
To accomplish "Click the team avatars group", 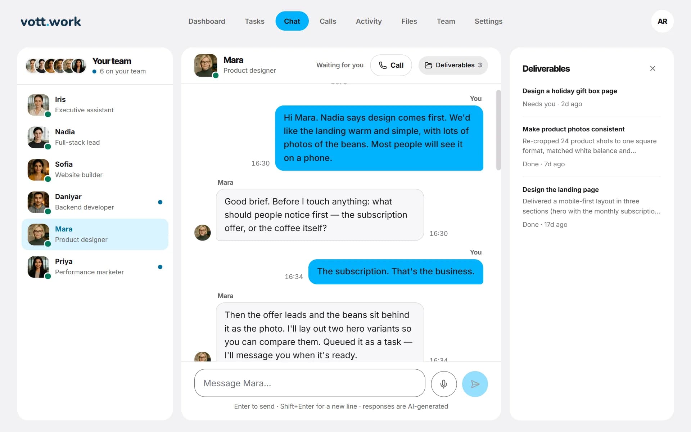I will [x=56, y=66].
